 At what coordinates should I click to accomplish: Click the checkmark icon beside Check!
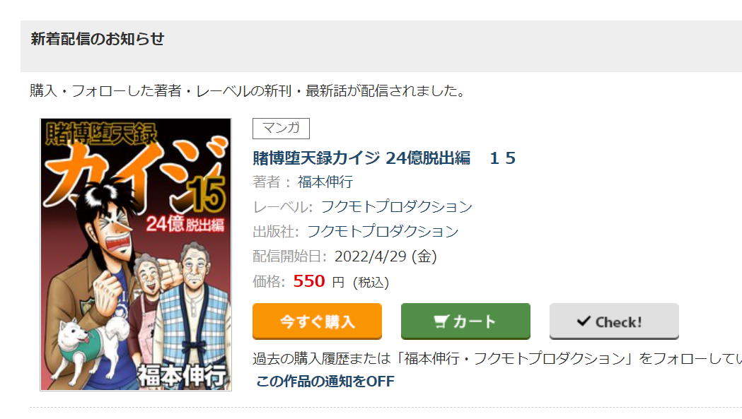584,321
